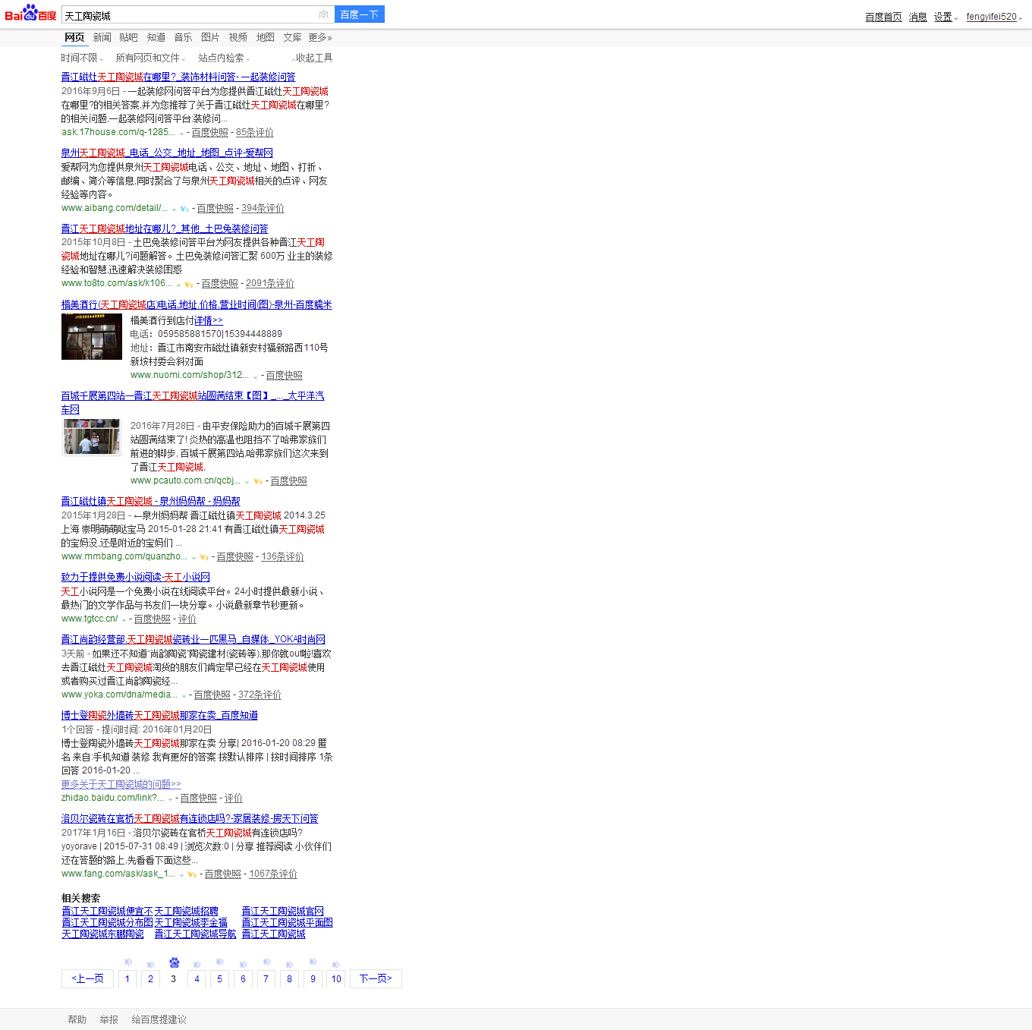Open related search 晋江天工陶瓷城官网
This screenshot has height=1030, width=1032.
[x=283, y=911]
